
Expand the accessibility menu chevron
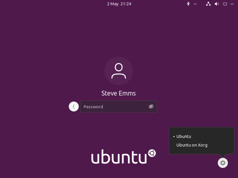(x=195, y=4)
